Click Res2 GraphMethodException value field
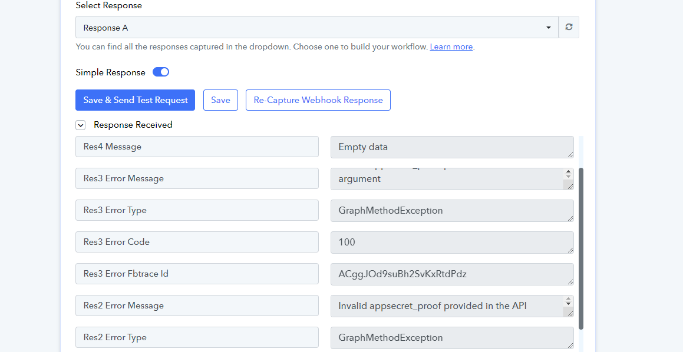Viewport: 683px width, 352px height. (x=452, y=338)
